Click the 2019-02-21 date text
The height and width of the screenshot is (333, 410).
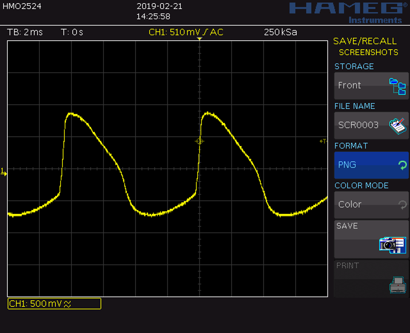(x=159, y=6)
